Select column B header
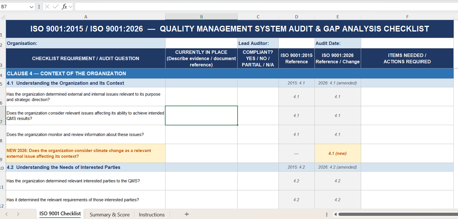Image resolution: width=458 pixels, height=219 pixels. tap(201, 17)
